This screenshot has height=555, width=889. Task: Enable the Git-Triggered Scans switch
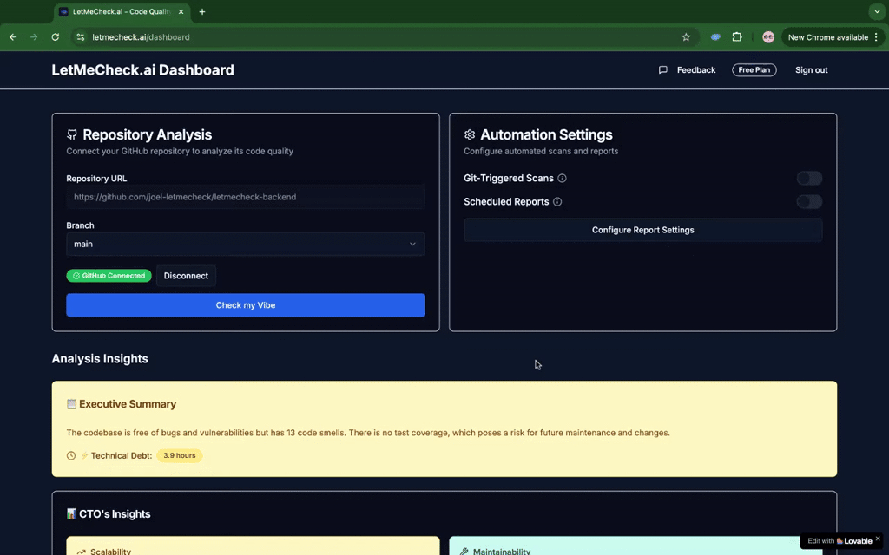pyautogui.click(x=808, y=178)
